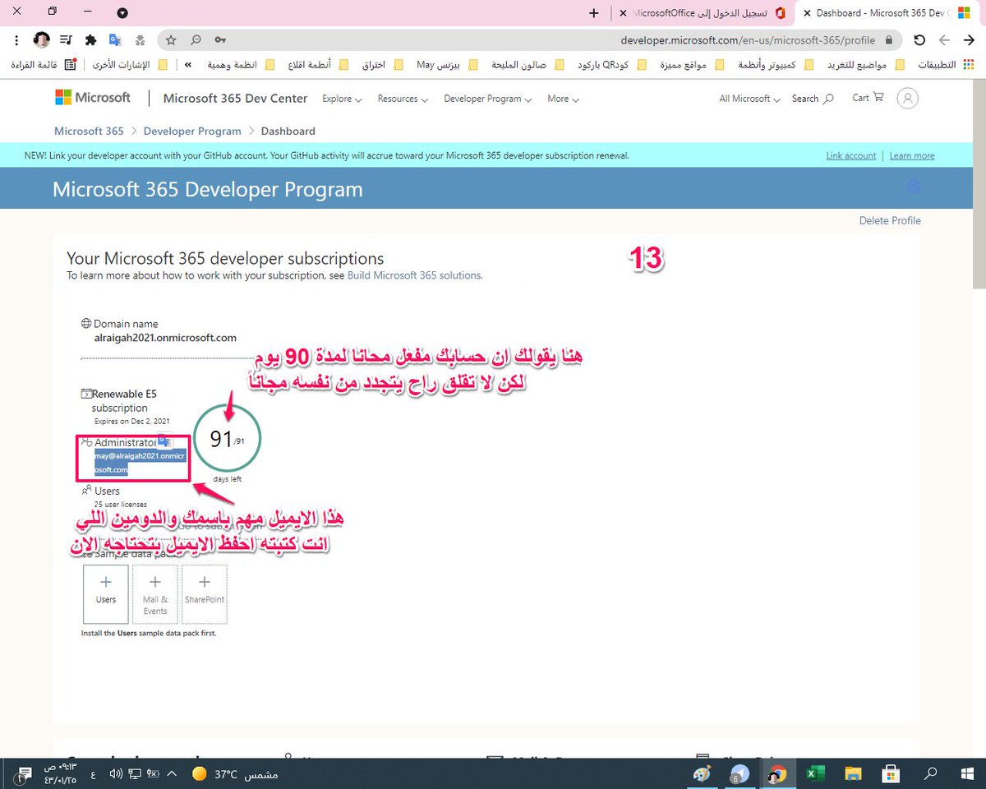Close the Dashboard tab
This screenshot has height=789, width=986.
[x=806, y=13]
